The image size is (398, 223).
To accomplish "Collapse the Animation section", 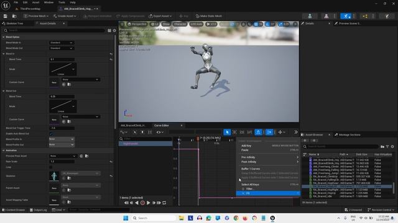I will 4,150.
